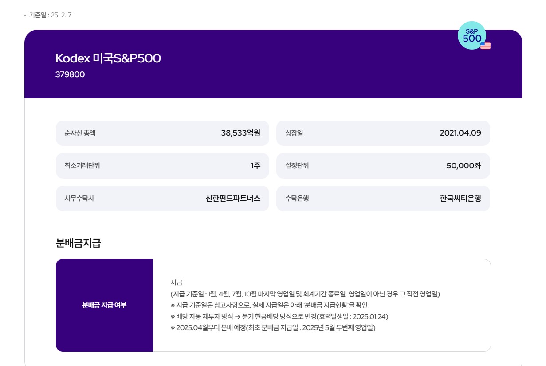Click the 신한펀드파트너스 value
The height and width of the screenshot is (366, 546).
(x=233, y=199)
